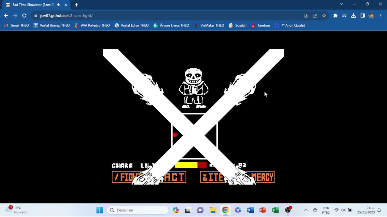Go back using the browser back arrow
Screen dimensions: 387x217
(x=6, y=15)
